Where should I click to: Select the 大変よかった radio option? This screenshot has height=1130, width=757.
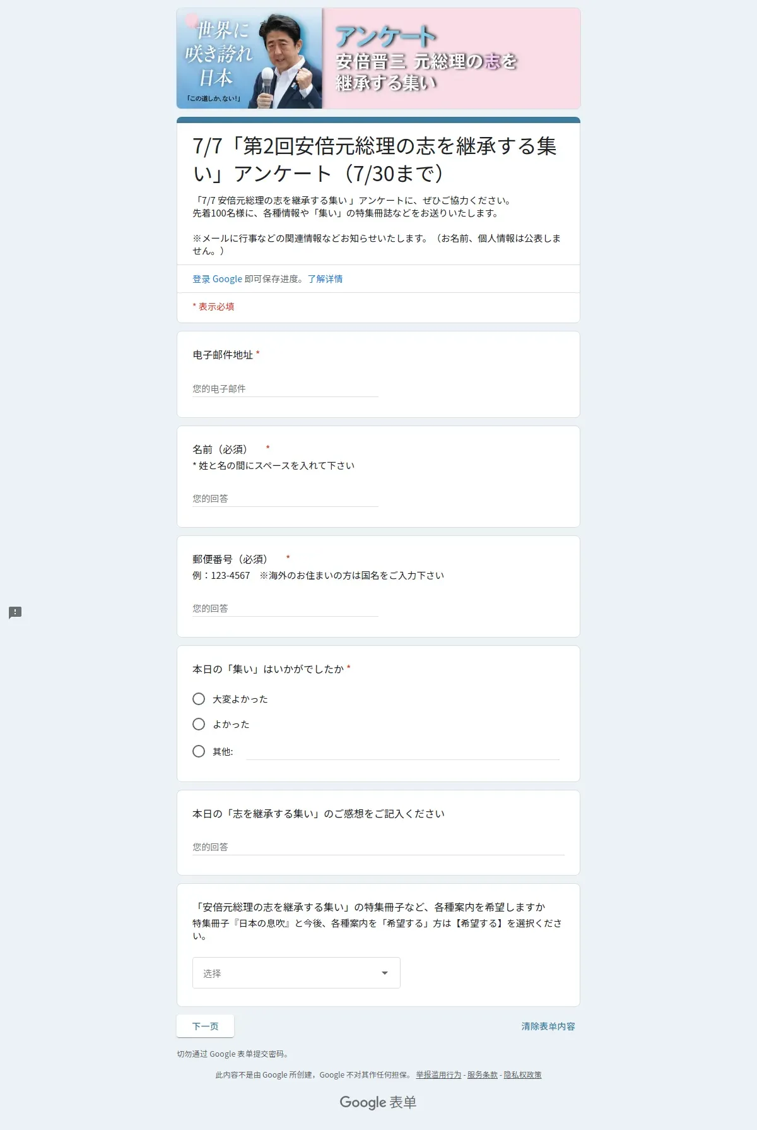pos(199,699)
